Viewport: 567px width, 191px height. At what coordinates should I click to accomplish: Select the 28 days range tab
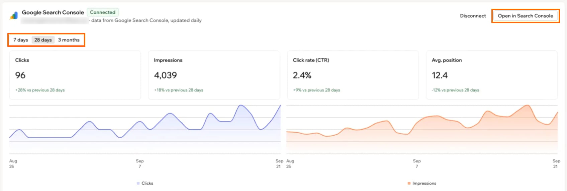43,40
